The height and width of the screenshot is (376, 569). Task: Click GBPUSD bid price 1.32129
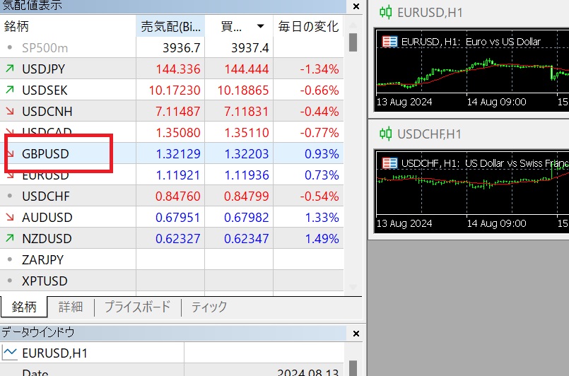178,154
